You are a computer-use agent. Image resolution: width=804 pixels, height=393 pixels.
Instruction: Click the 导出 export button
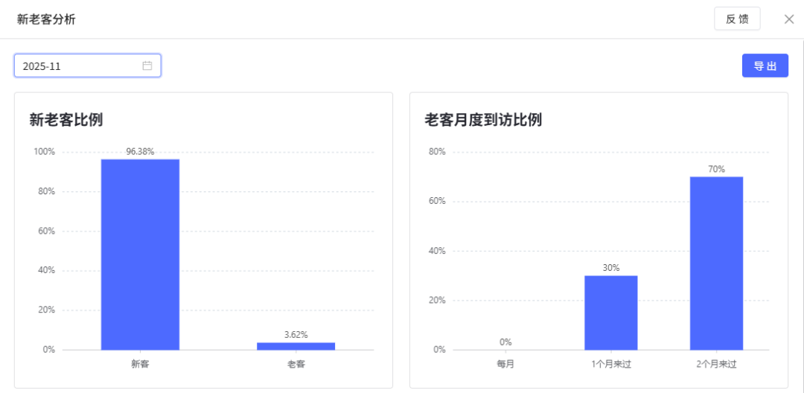pos(765,65)
